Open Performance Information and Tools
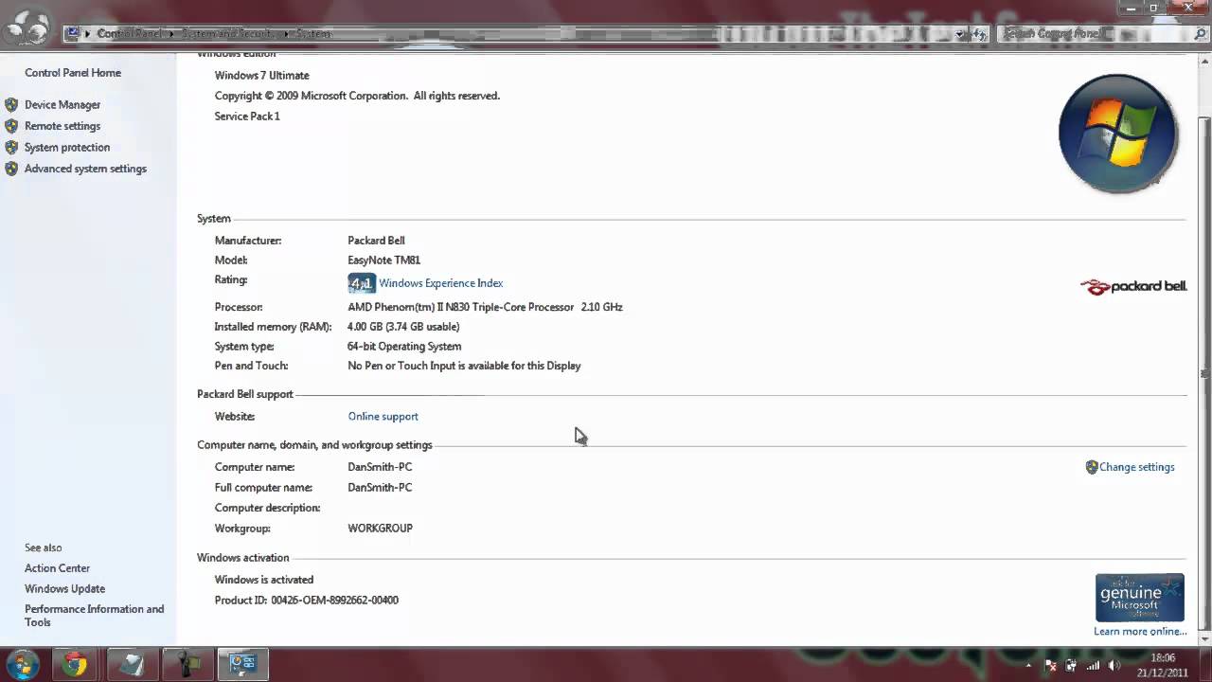The height and width of the screenshot is (682, 1212). click(x=94, y=616)
